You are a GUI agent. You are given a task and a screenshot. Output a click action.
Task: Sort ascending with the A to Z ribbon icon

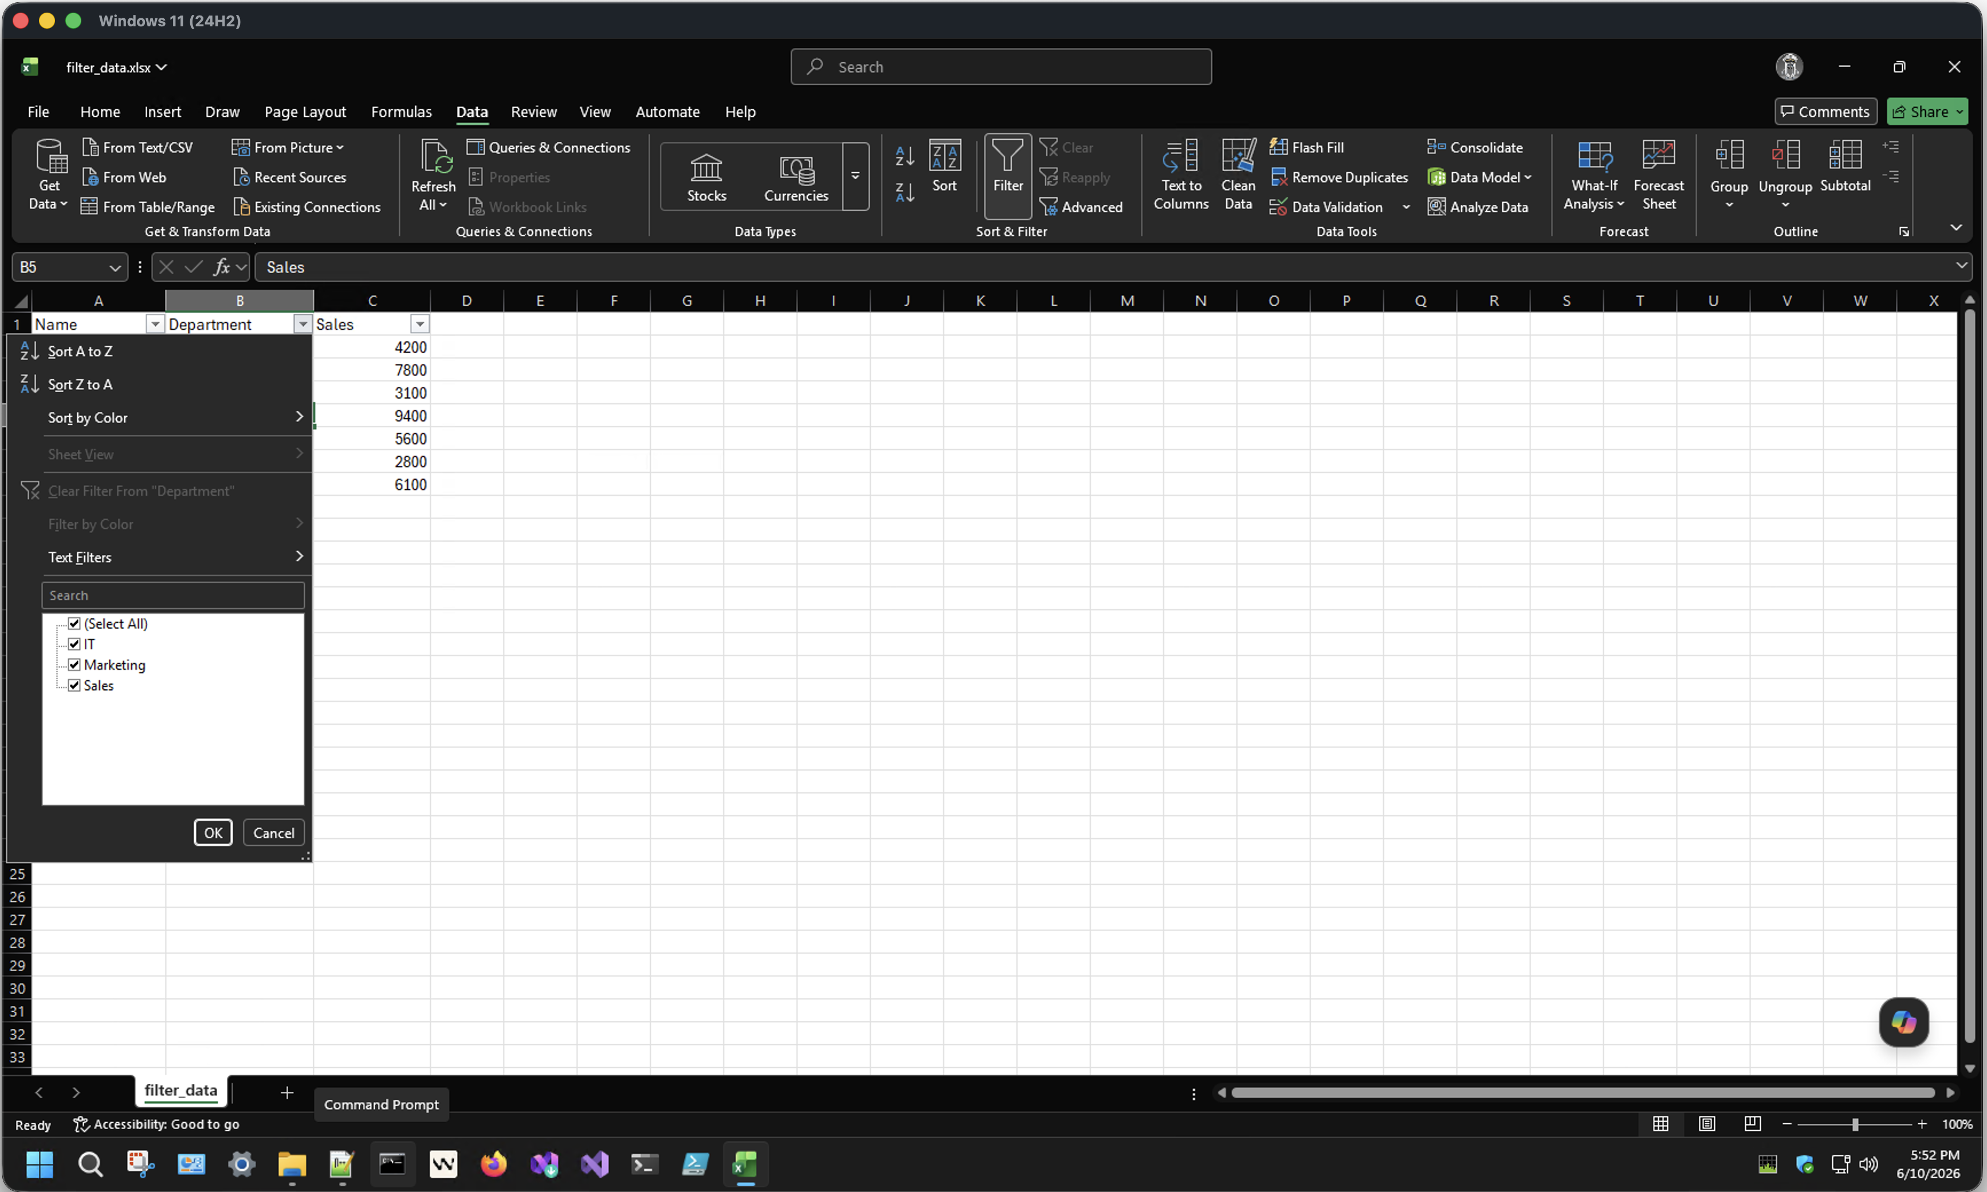click(904, 155)
